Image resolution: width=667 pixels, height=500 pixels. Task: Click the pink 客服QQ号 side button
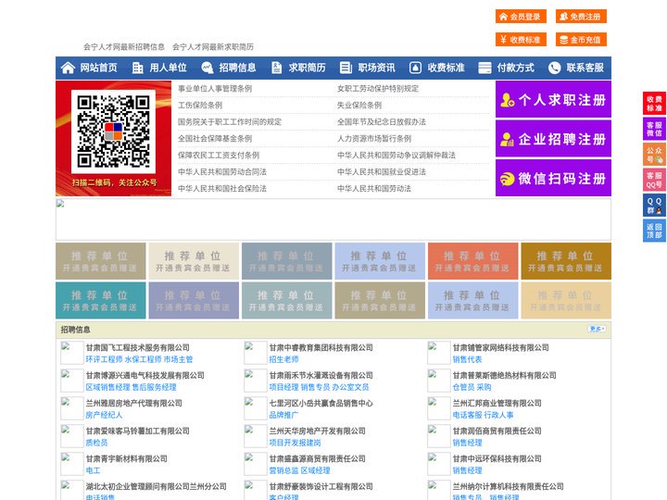tap(654, 180)
